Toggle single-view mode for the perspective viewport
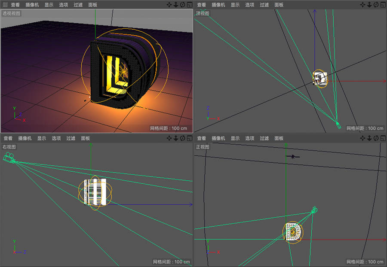The height and width of the screenshot is (267, 387). coord(189,5)
